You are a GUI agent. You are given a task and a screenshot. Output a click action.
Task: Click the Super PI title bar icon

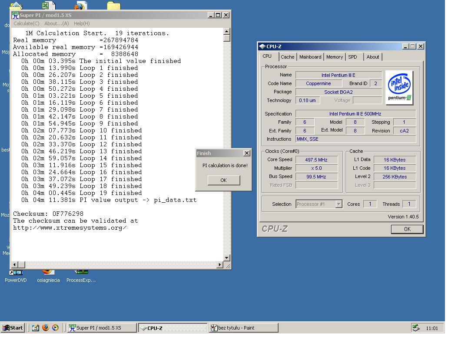15,15
